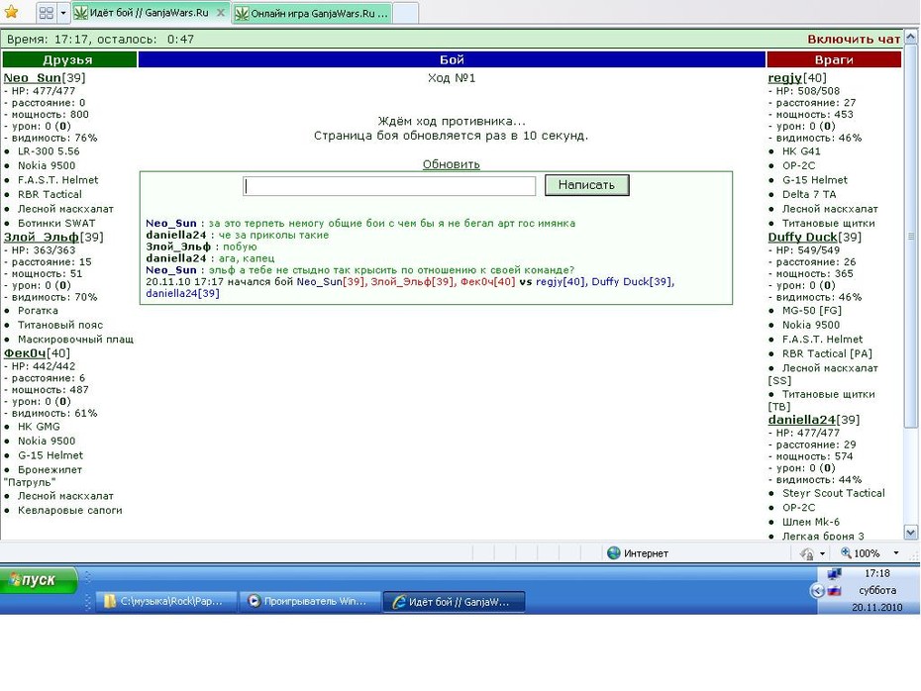Click the page scrollbar down arrow
This screenshot has width=921, height=691.
tap(910, 533)
